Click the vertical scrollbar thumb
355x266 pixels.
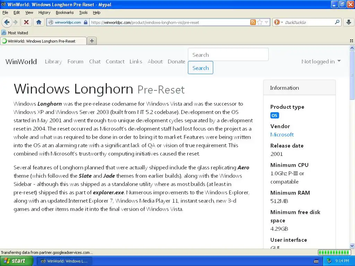[x=352, y=75]
